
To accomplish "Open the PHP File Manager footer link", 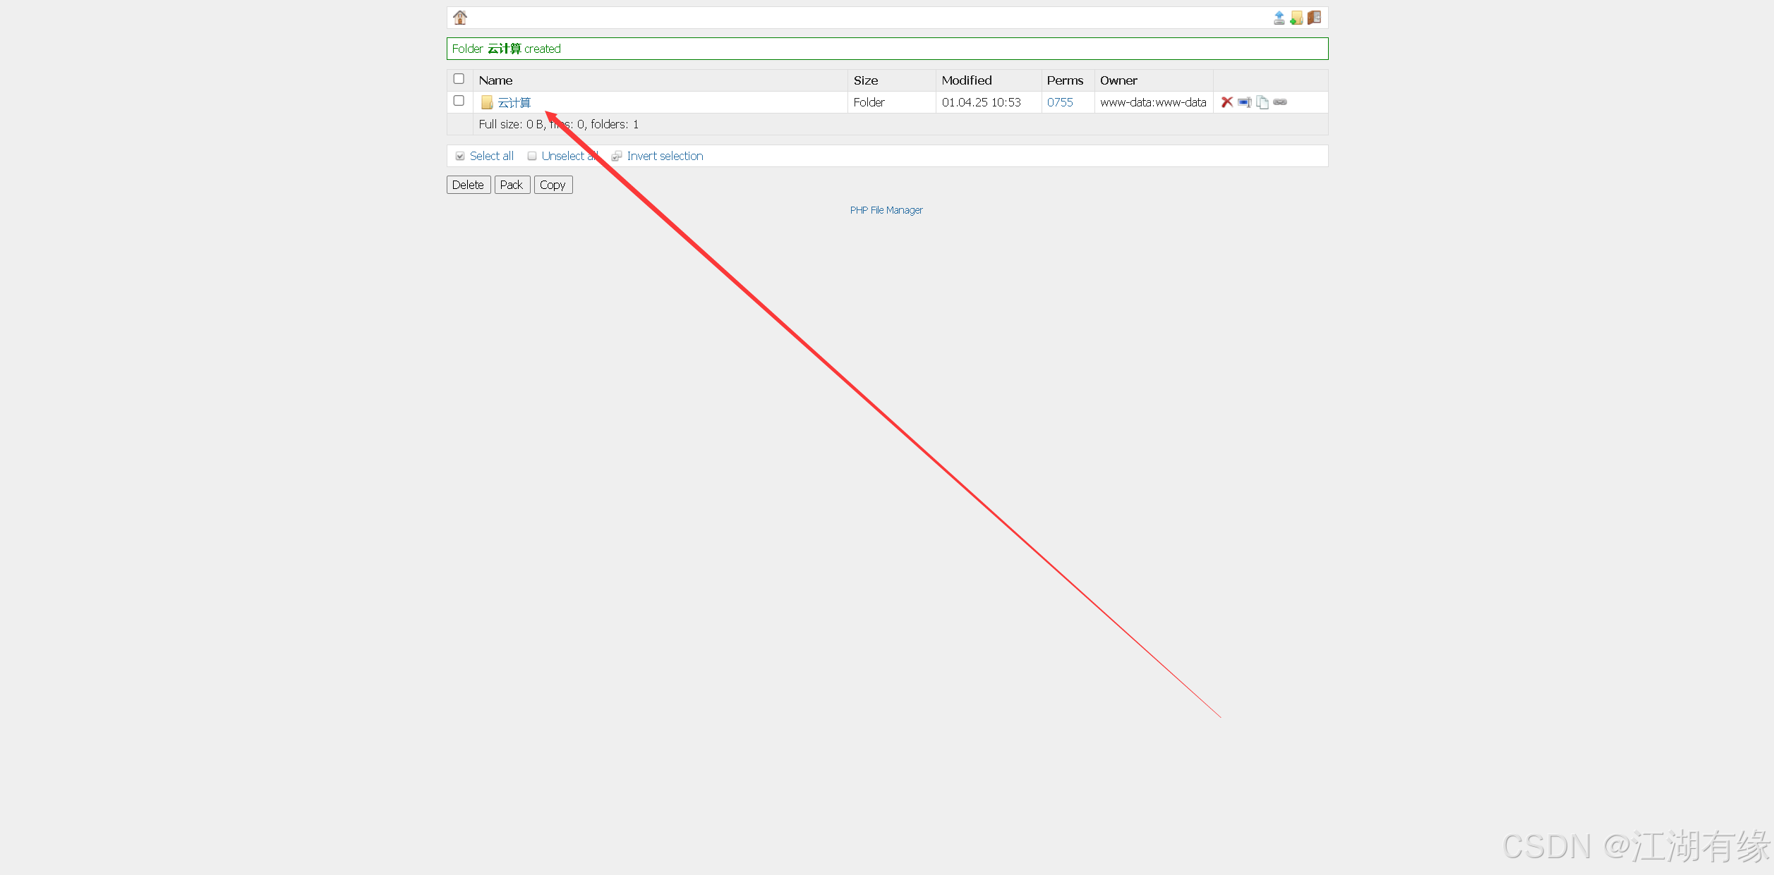I will pyautogui.click(x=886, y=210).
